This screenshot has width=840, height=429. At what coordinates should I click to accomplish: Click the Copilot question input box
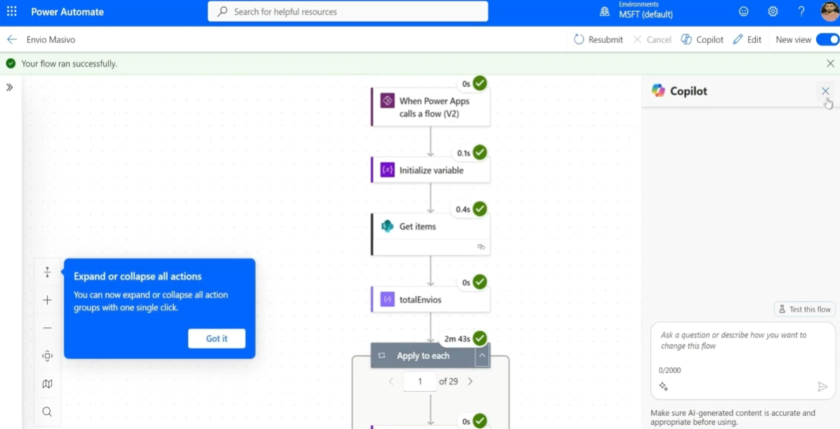742,344
